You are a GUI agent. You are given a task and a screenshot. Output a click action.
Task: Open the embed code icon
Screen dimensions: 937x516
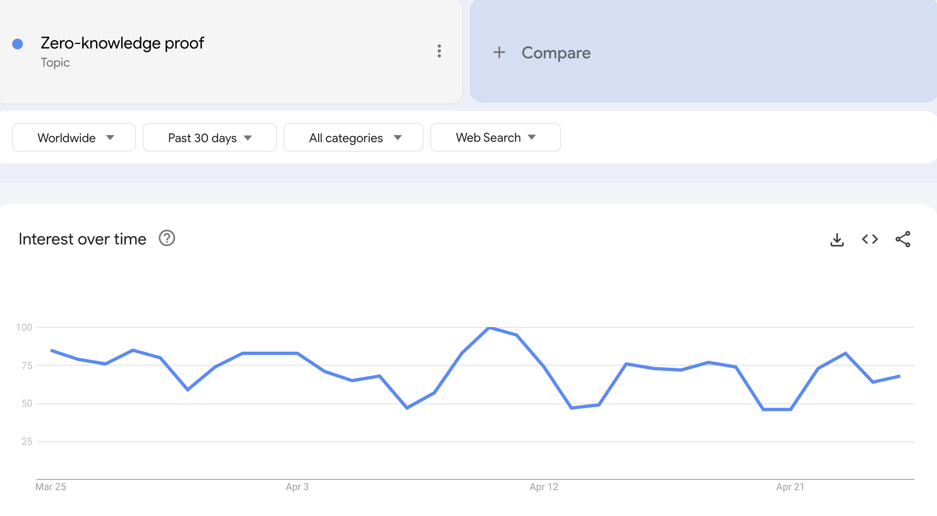(x=870, y=239)
